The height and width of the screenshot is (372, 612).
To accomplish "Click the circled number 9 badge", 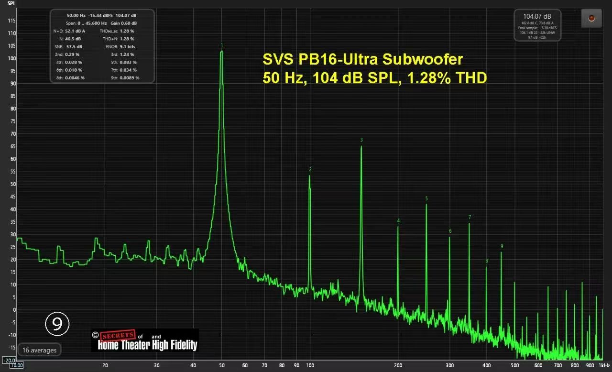I will 57,324.
